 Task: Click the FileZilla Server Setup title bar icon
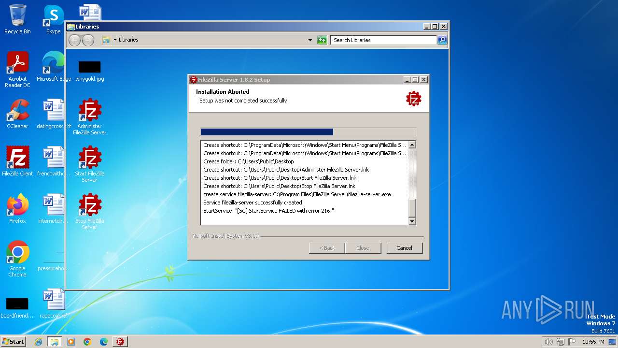(194, 80)
